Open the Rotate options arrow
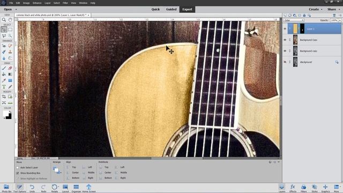 (58, 187)
